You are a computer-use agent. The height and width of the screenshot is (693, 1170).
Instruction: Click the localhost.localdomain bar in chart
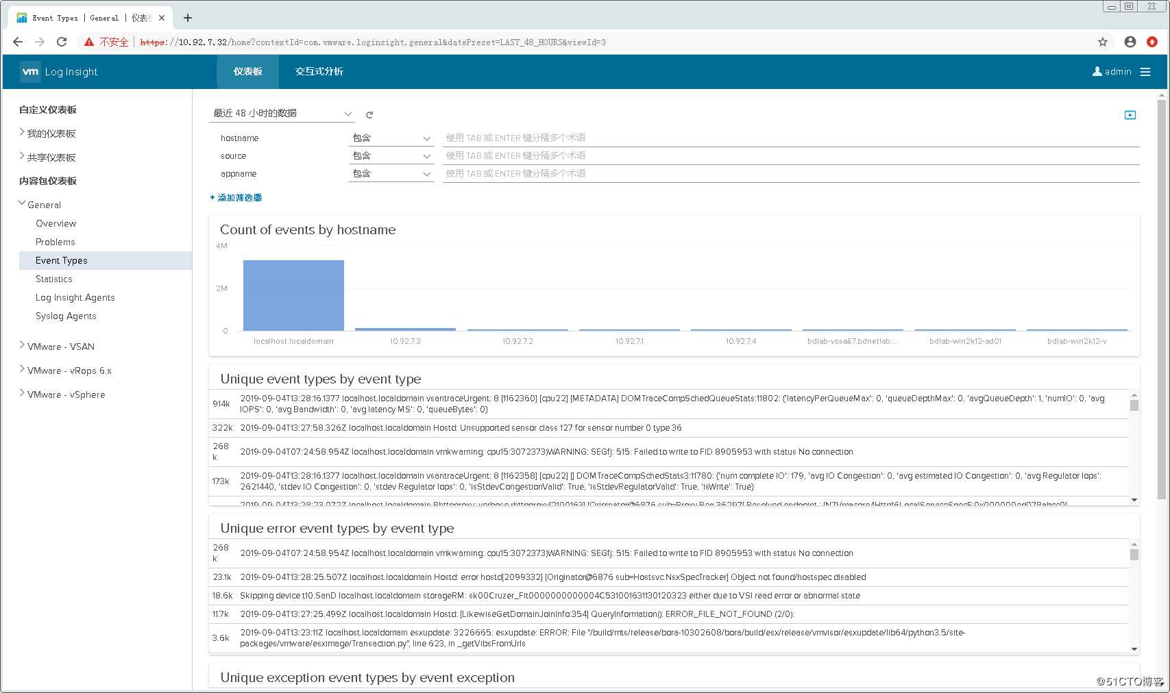tap(293, 295)
